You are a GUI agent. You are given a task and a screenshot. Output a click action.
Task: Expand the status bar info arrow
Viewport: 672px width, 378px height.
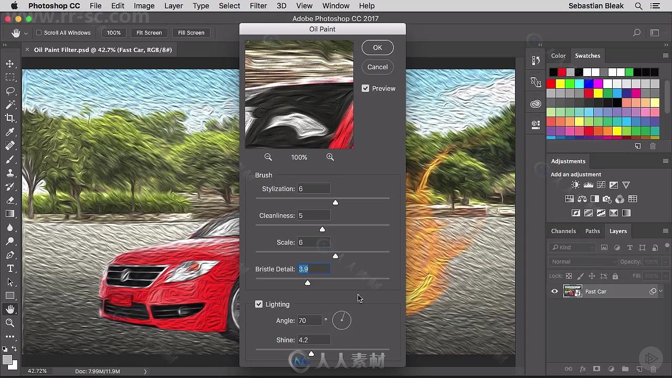[145, 371]
